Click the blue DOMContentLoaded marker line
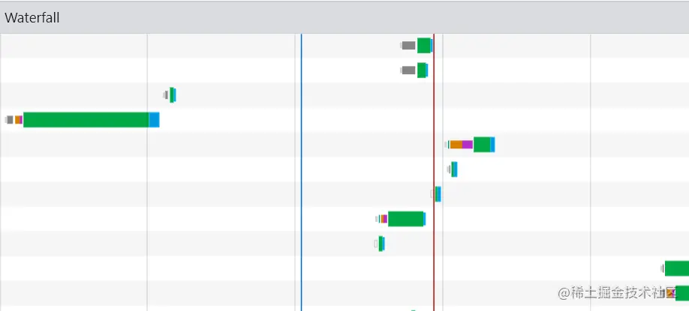 (x=302, y=172)
